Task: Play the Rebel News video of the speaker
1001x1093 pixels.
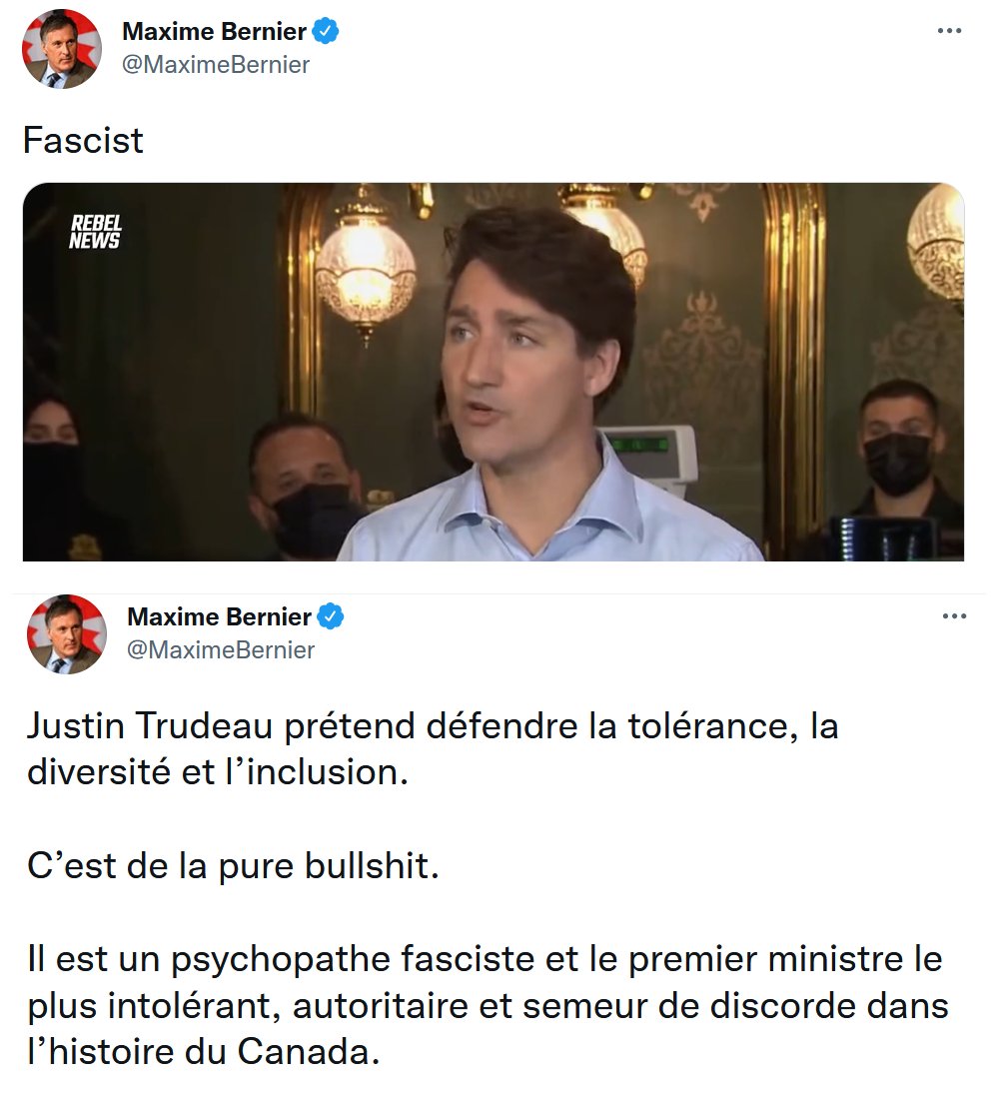Action: point(494,372)
